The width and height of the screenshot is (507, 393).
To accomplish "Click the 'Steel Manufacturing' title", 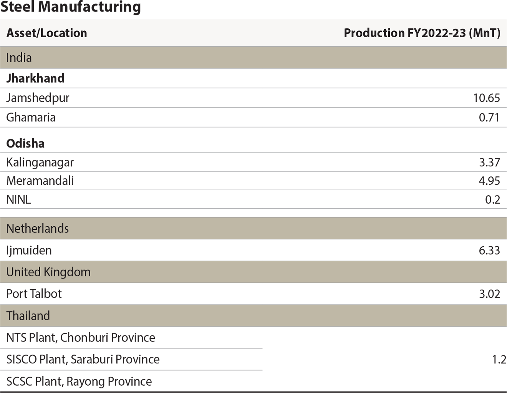I will 71,7.
